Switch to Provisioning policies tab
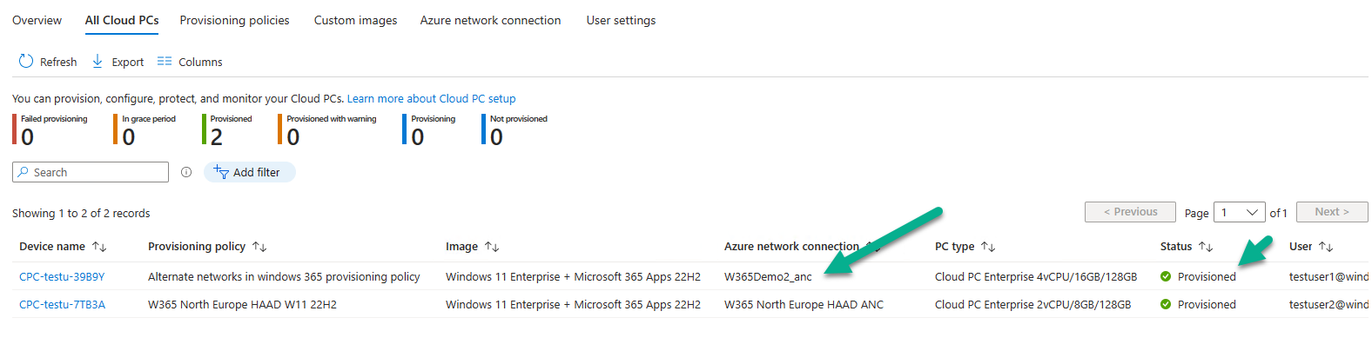The height and width of the screenshot is (351, 1372). click(234, 20)
